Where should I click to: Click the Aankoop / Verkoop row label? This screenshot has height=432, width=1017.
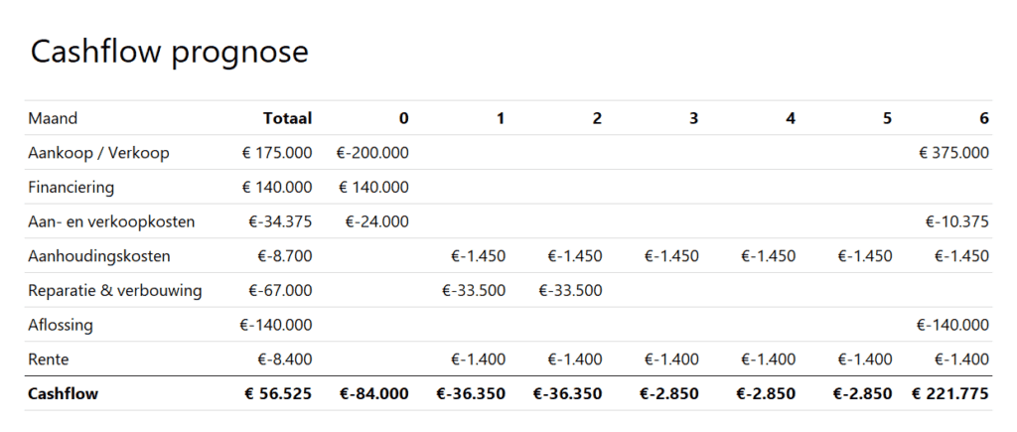98,153
